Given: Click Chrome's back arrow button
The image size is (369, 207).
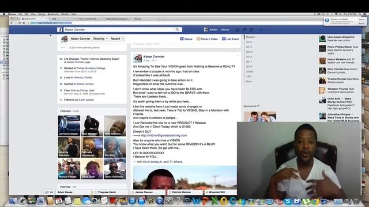Looking at the screenshot, I should pos(12,23).
